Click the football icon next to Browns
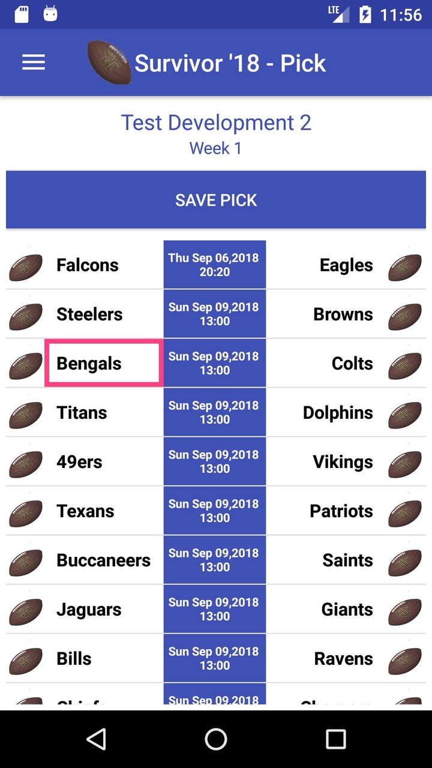Viewport: 432px width, 768px height. (x=406, y=317)
